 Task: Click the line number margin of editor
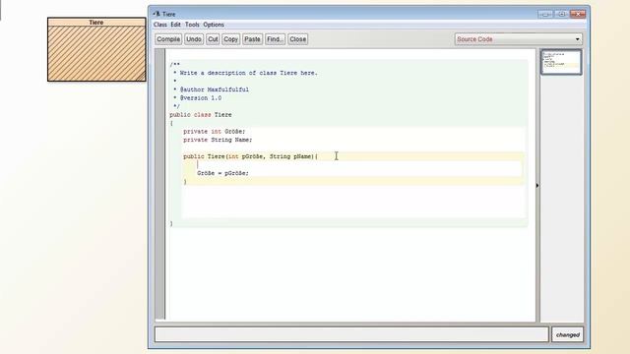[x=159, y=185]
